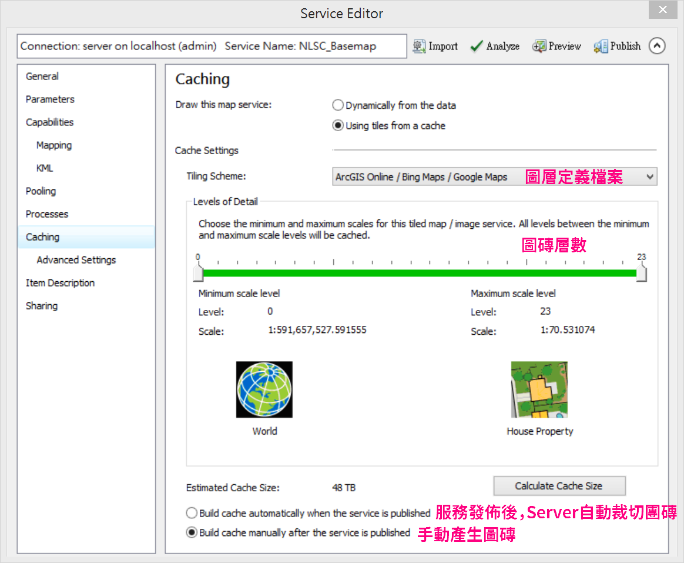Open the Sharing section
The width and height of the screenshot is (684, 563).
pos(42,306)
